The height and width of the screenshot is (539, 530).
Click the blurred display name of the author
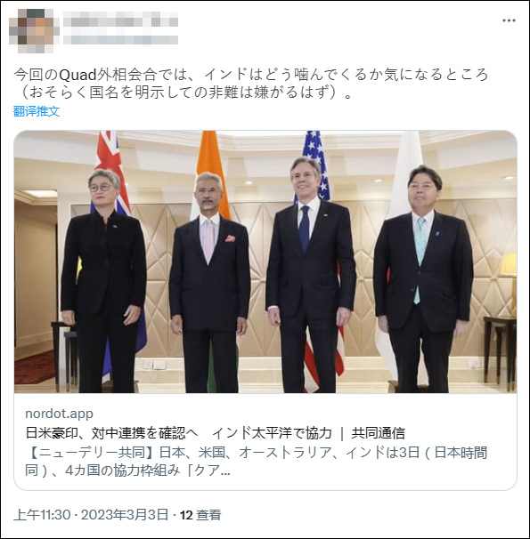(x=120, y=20)
